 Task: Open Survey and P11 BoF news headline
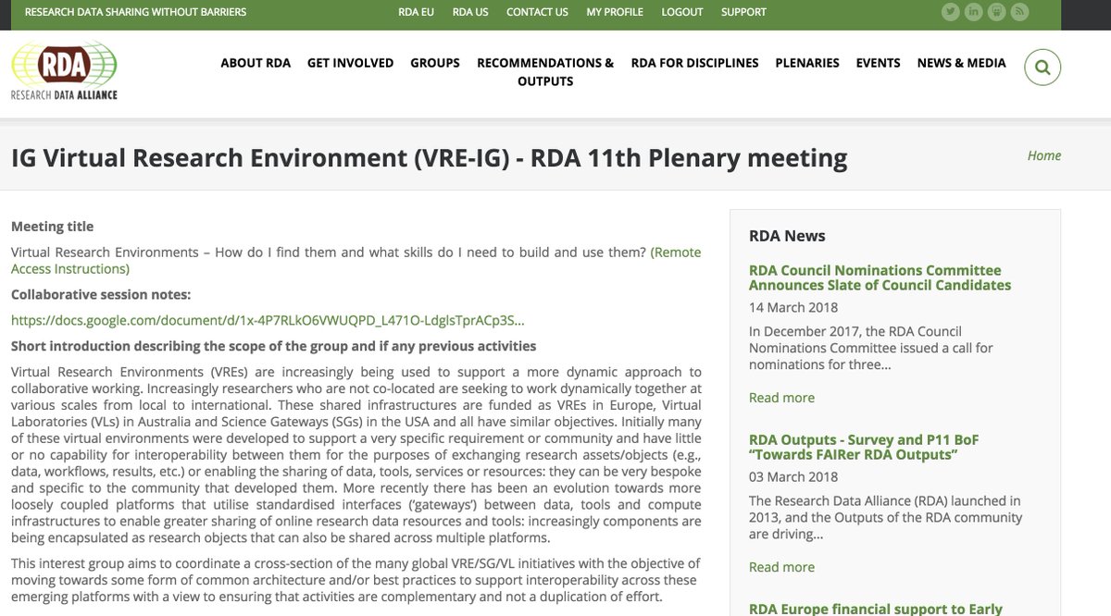(x=864, y=447)
